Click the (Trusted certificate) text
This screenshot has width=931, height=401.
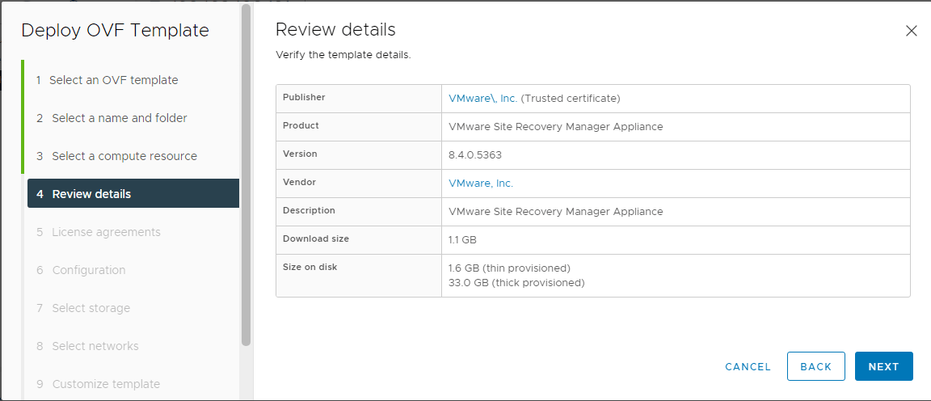click(571, 99)
